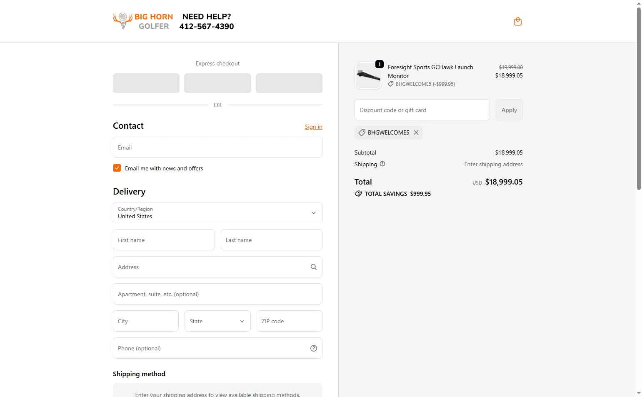642x397 pixels.
Task: Click the page vertical scrollbar thumb
Action: [x=639, y=98]
